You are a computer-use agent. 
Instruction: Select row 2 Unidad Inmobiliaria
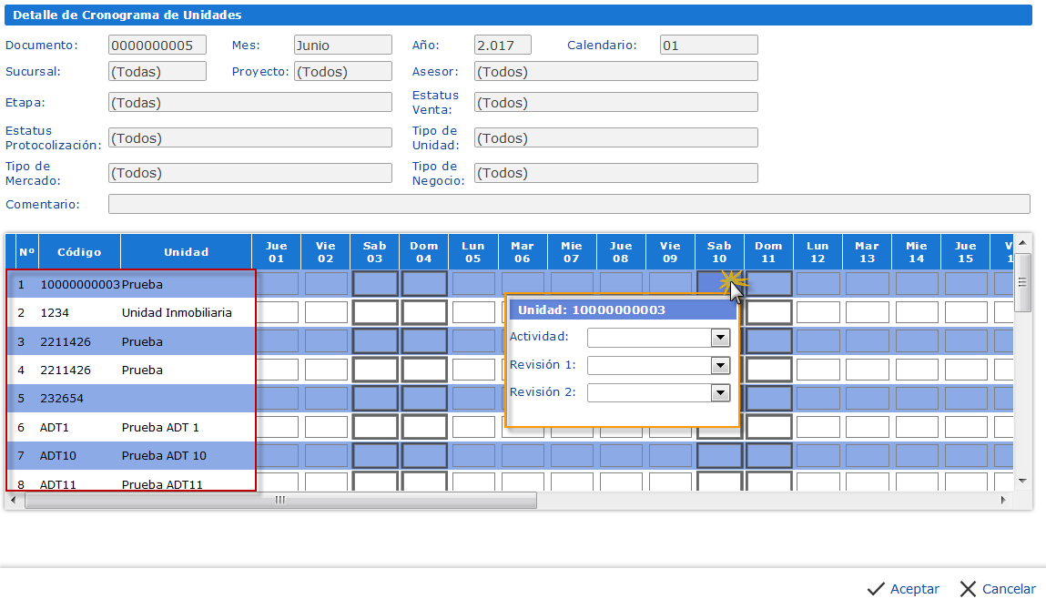(x=177, y=312)
